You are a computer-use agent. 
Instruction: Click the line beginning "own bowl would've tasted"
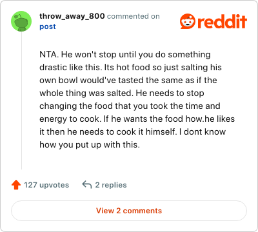(x=128, y=81)
